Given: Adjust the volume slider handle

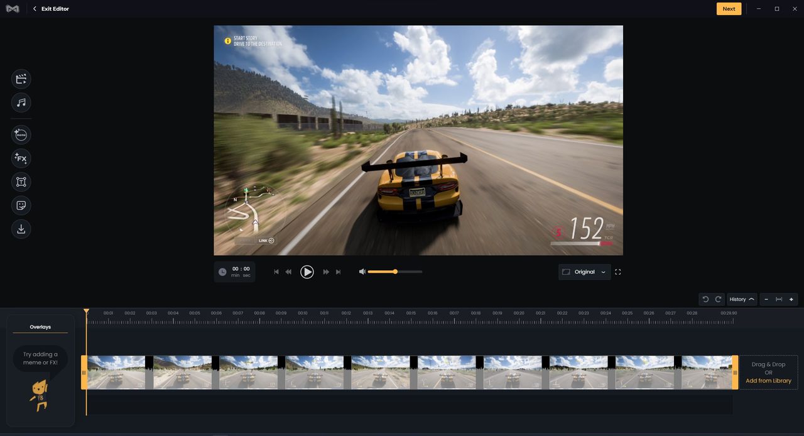Looking at the screenshot, I should pyautogui.click(x=395, y=272).
